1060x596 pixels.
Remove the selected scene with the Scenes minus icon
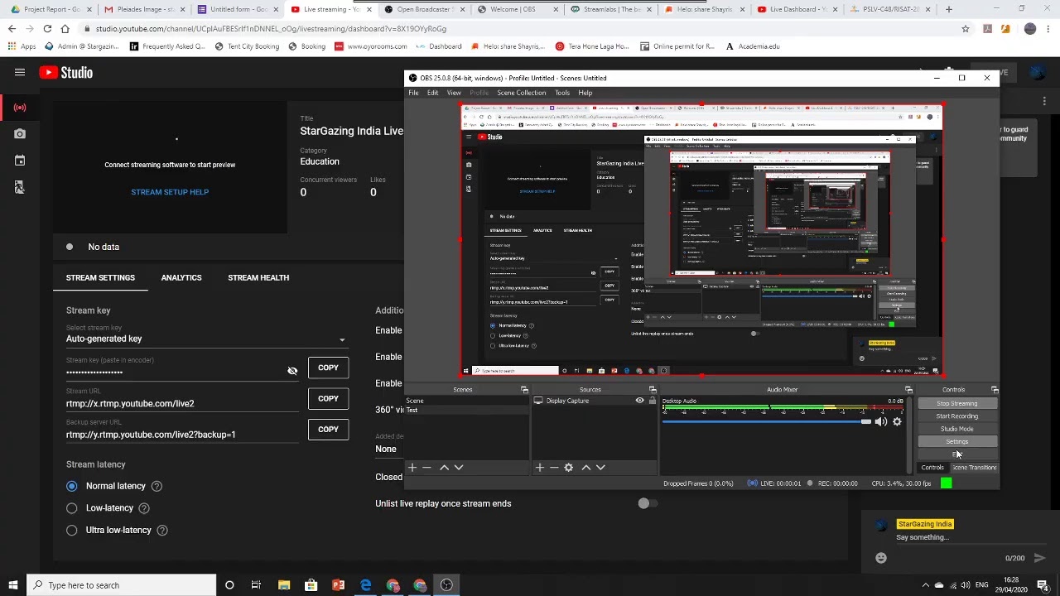(x=427, y=468)
